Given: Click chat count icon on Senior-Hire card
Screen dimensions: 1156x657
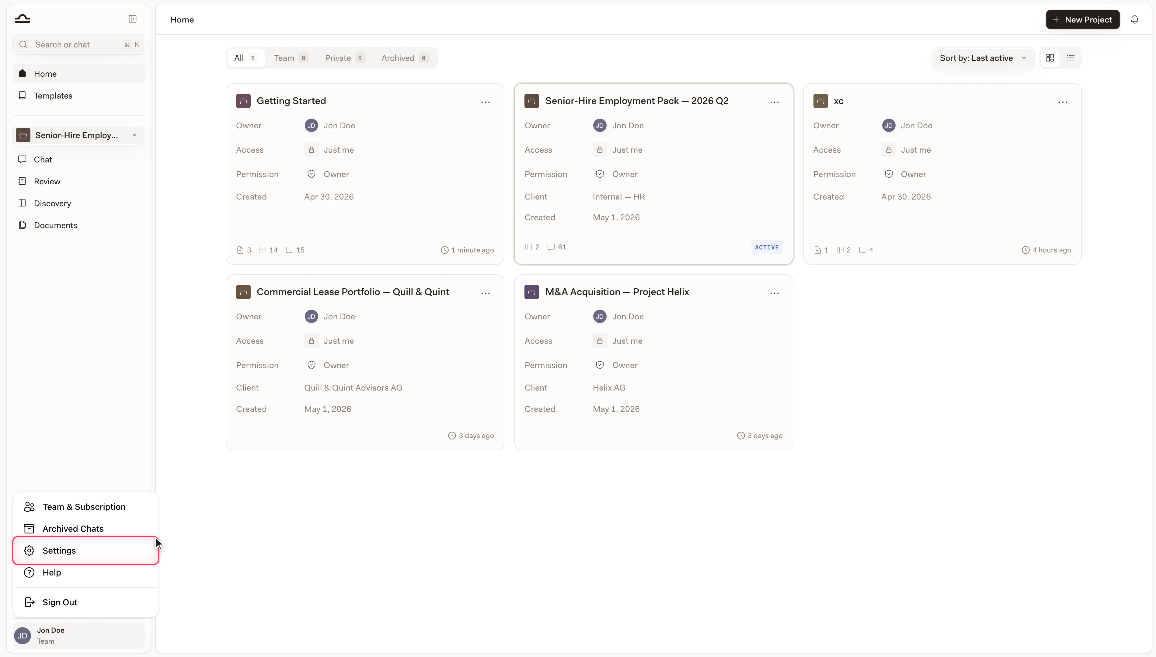Looking at the screenshot, I should 551,247.
